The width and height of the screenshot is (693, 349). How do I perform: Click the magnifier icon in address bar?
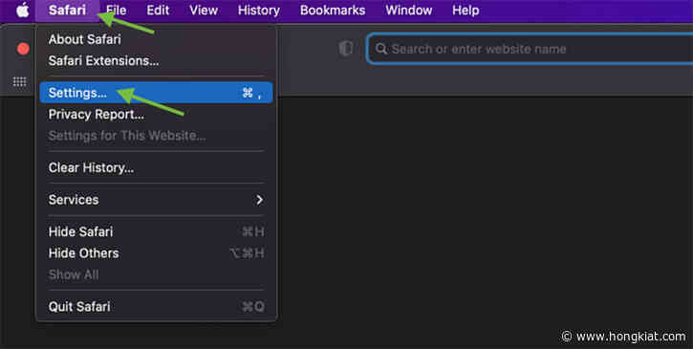click(x=381, y=49)
